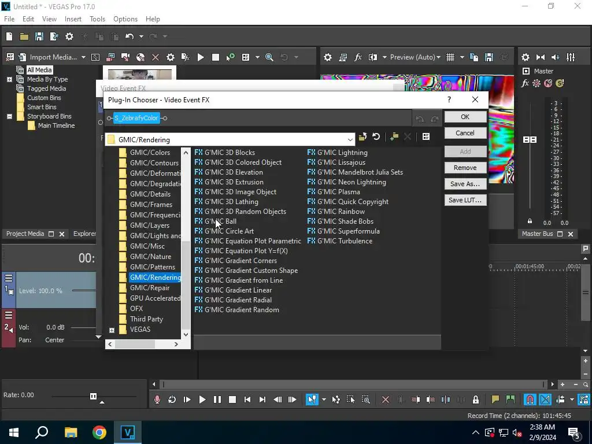Click OK in Plug-In Chooser
The height and width of the screenshot is (444, 592).
(465, 117)
